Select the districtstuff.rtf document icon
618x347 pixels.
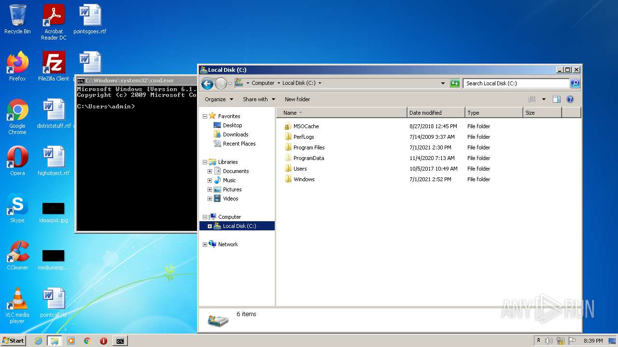tap(54, 114)
